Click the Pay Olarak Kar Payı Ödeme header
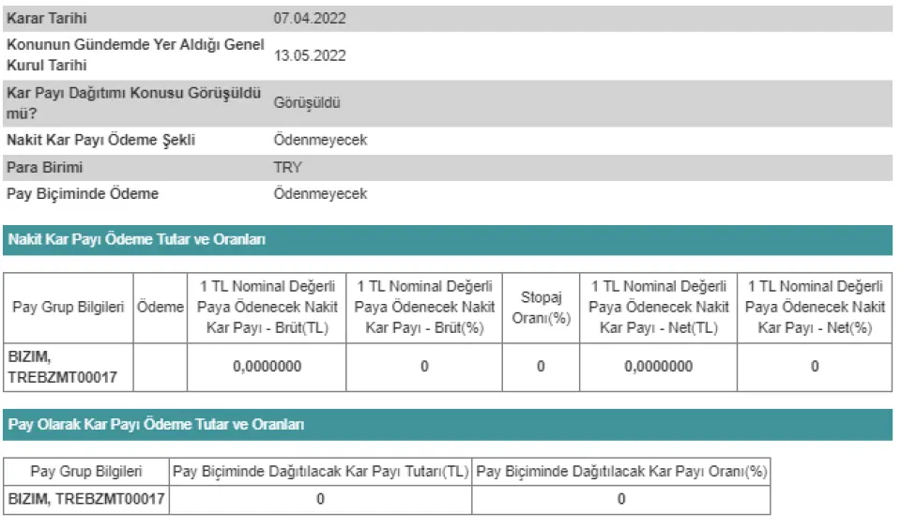 pyautogui.click(x=156, y=425)
